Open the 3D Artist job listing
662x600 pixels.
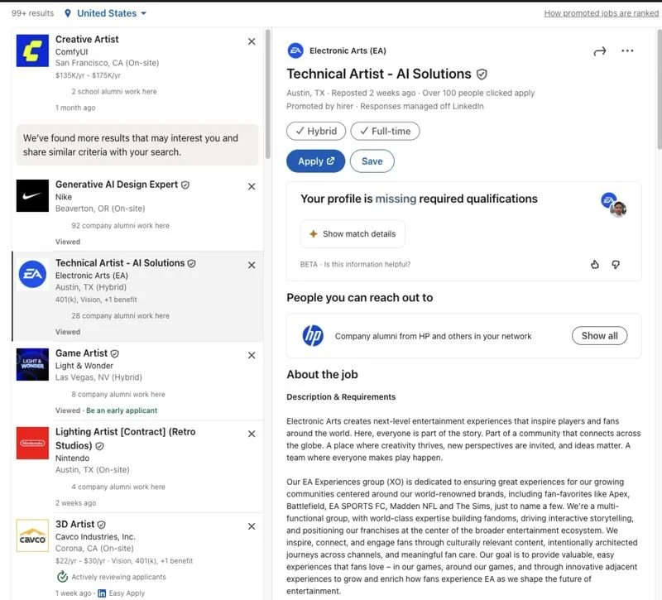point(74,524)
